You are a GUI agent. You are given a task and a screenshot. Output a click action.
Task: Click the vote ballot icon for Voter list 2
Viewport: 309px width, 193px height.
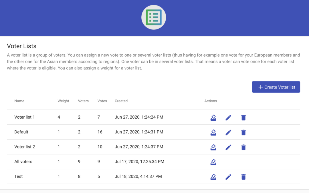(x=213, y=147)
